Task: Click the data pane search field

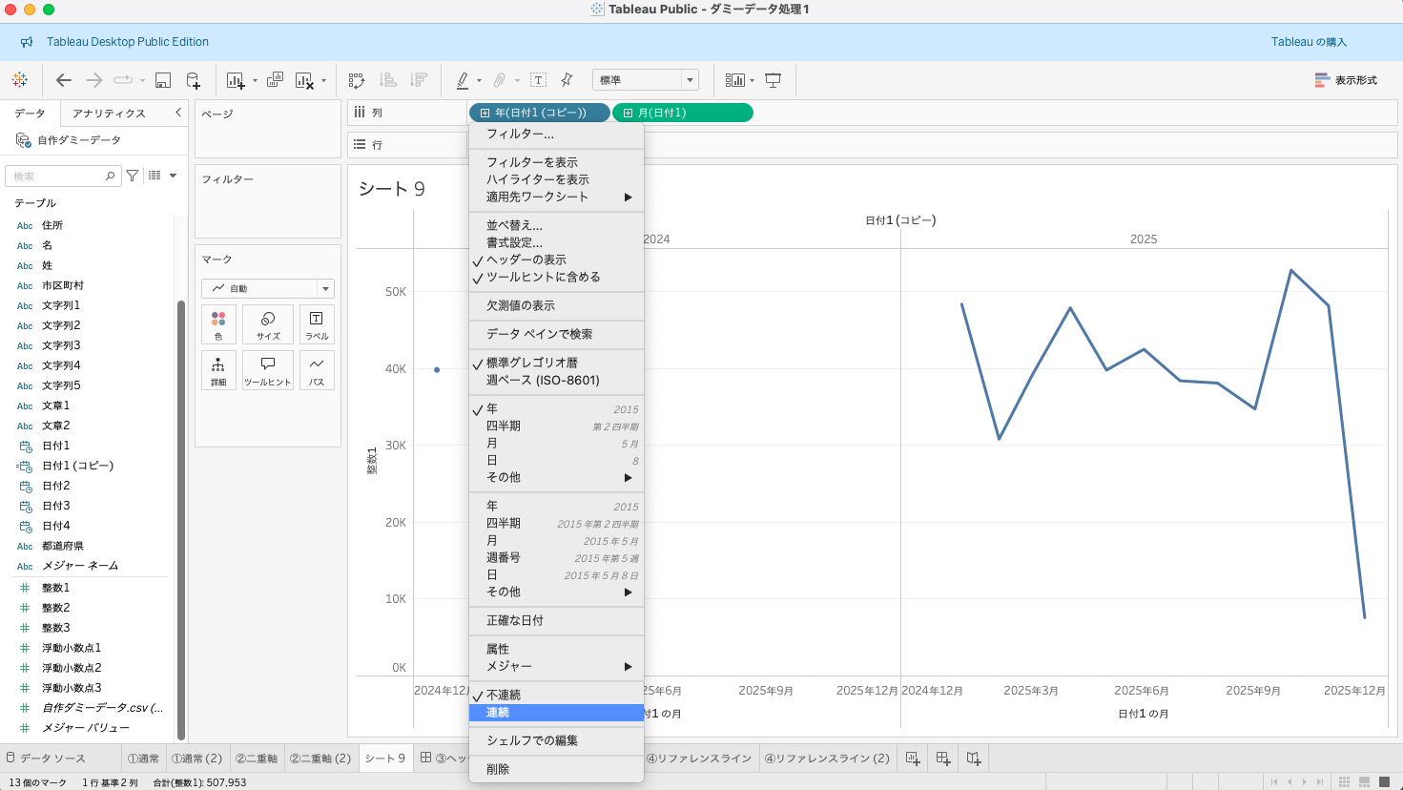Action: (57, 177)
